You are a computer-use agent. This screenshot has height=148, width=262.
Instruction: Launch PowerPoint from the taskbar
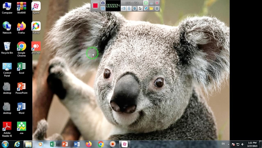65,144
